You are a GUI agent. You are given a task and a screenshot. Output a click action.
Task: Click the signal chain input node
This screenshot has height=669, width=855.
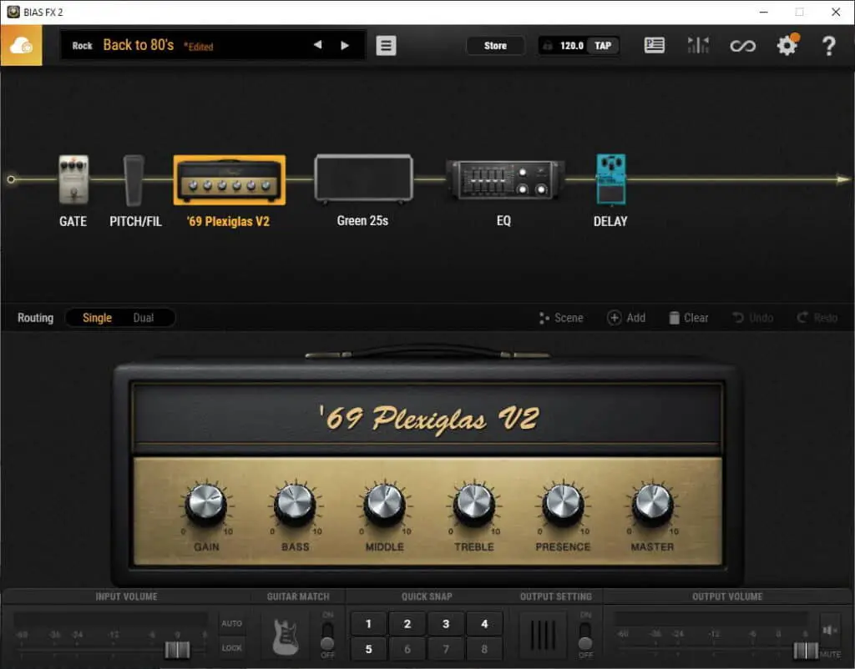tap(11, 179)
